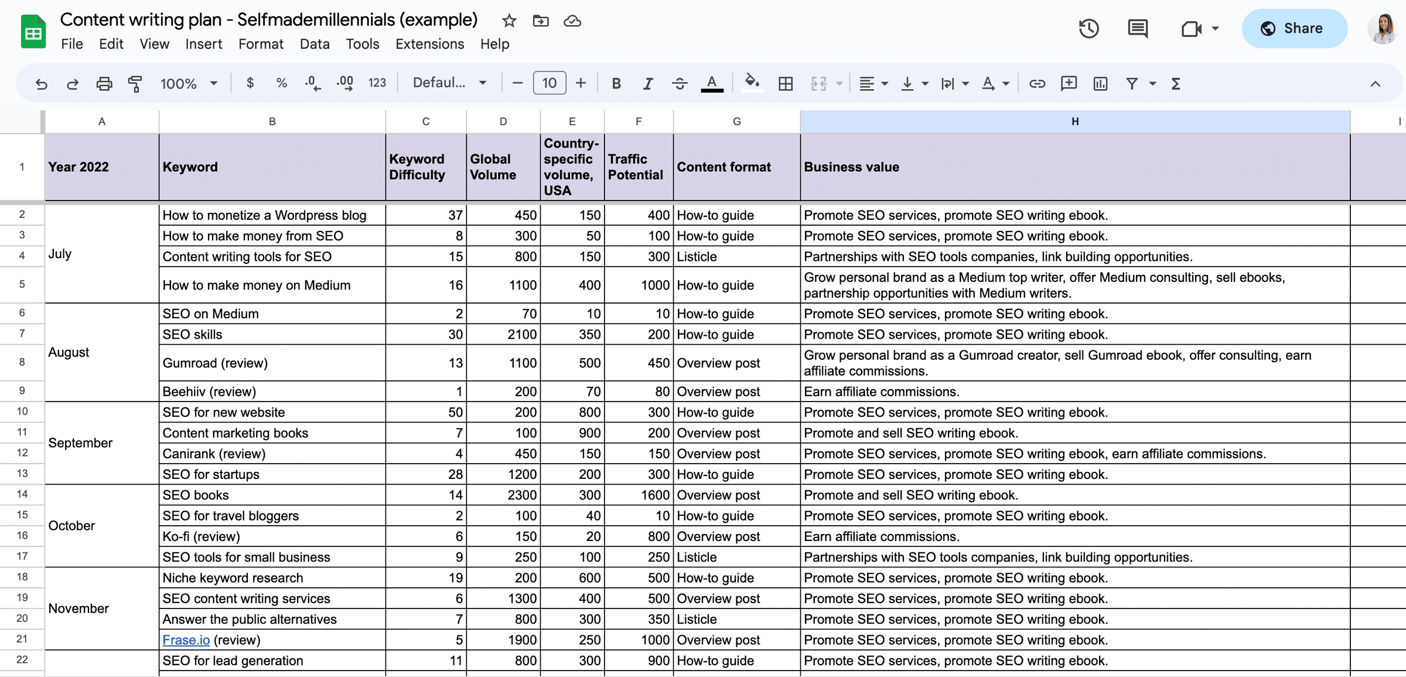
Task: Open the font family dropdown
Action: (449, 83)
